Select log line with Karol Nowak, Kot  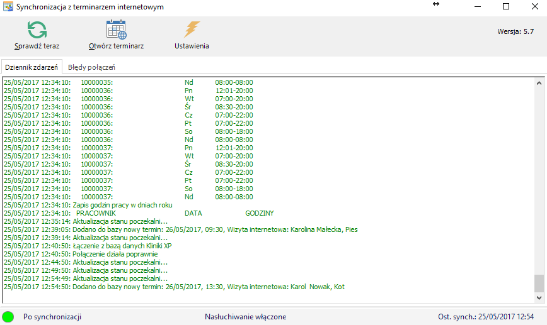(174, 287)
